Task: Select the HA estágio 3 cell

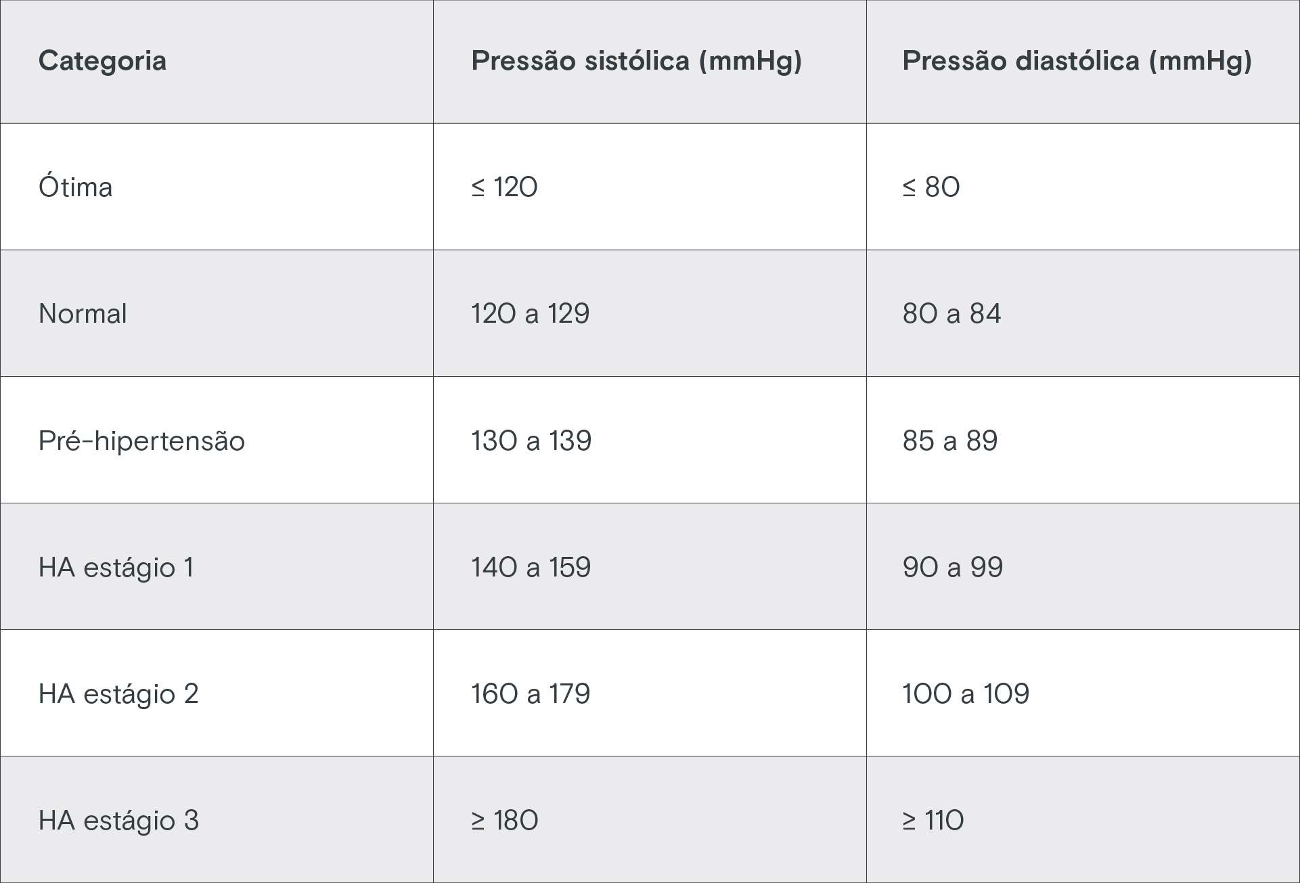Action: (118, 820)
